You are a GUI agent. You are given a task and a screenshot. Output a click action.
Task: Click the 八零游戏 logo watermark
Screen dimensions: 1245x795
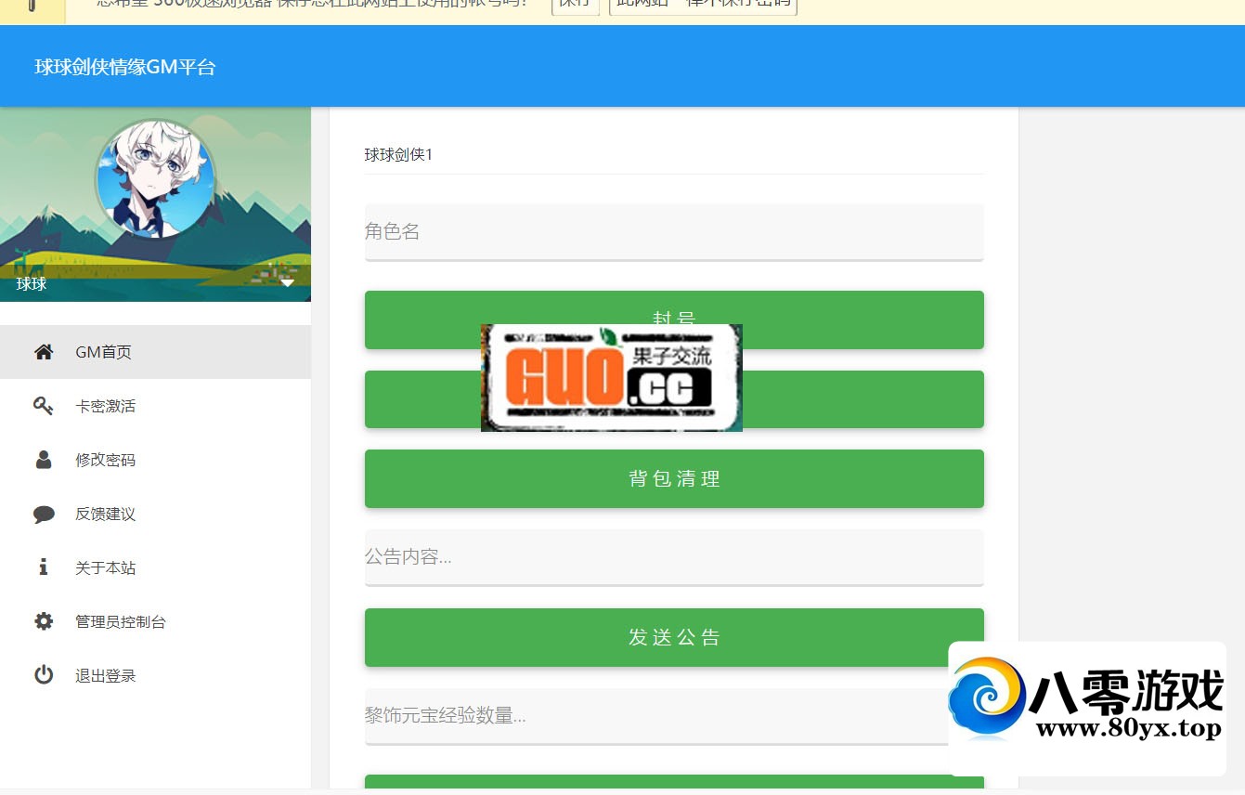[1086, 706]
